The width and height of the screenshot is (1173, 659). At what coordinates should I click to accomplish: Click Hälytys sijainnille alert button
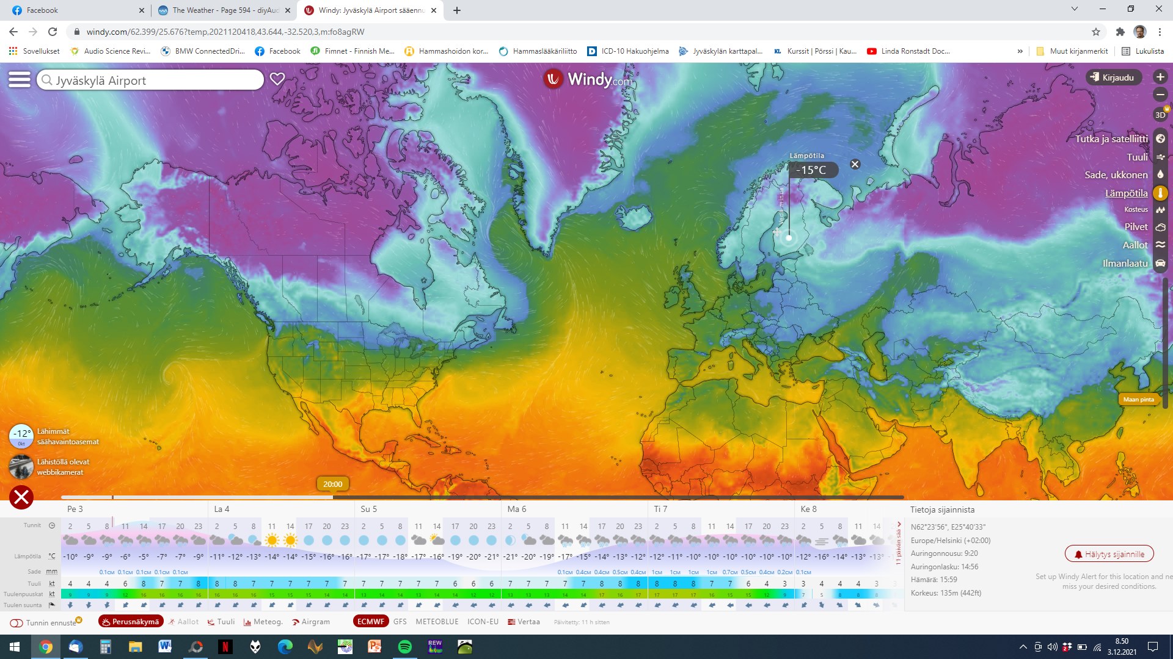point(1109,554)
